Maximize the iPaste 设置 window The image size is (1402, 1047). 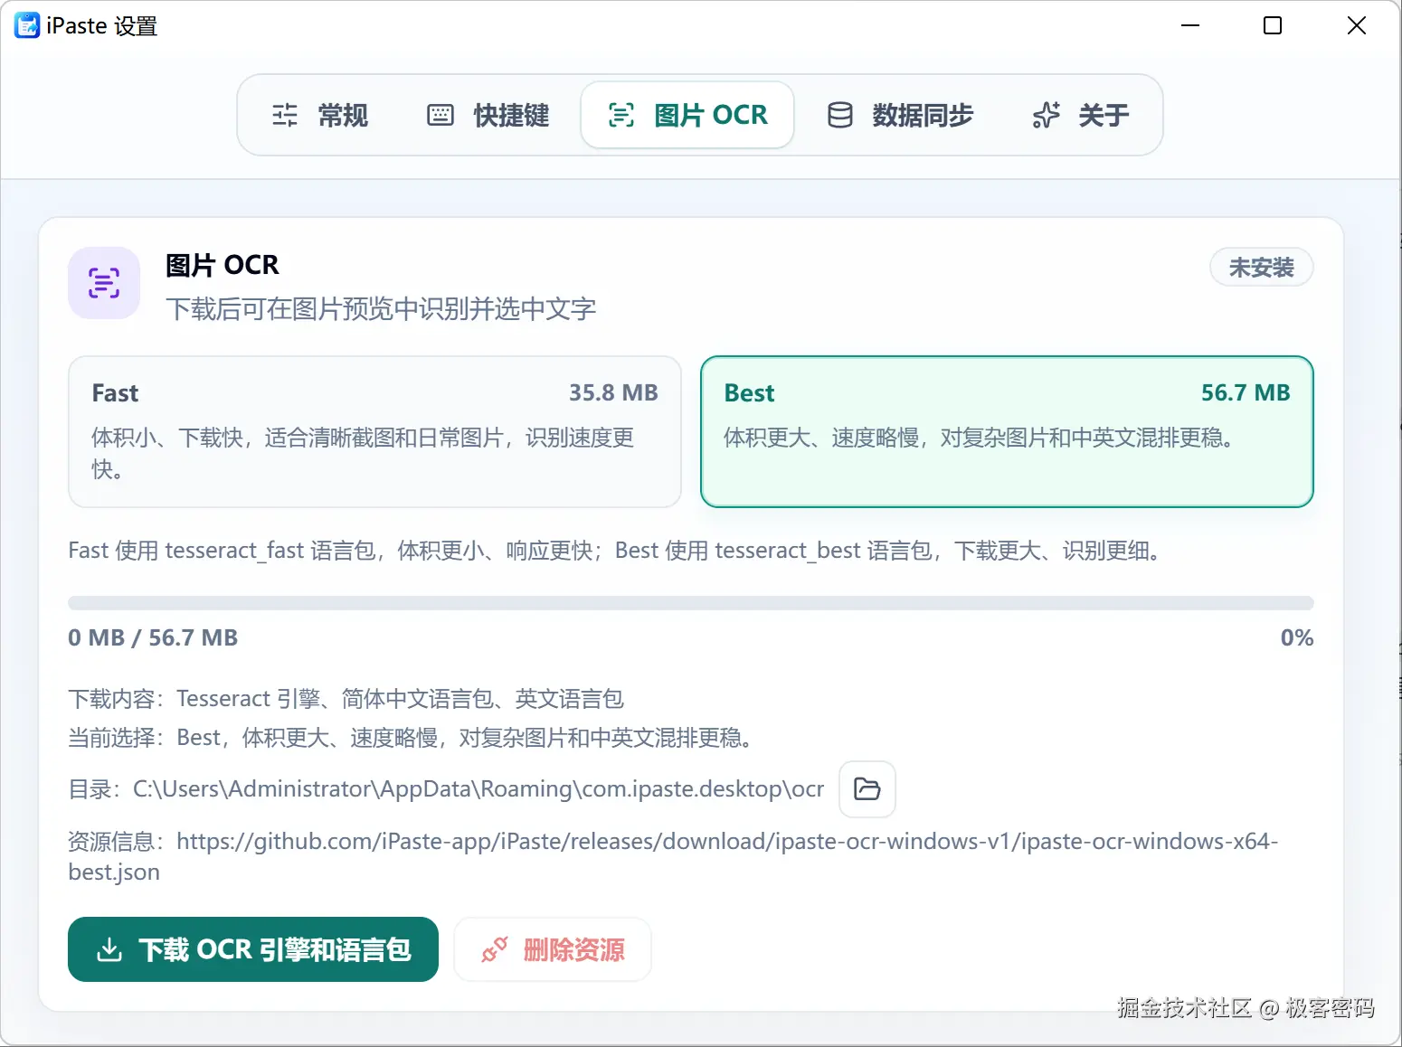pos(1273,25)
